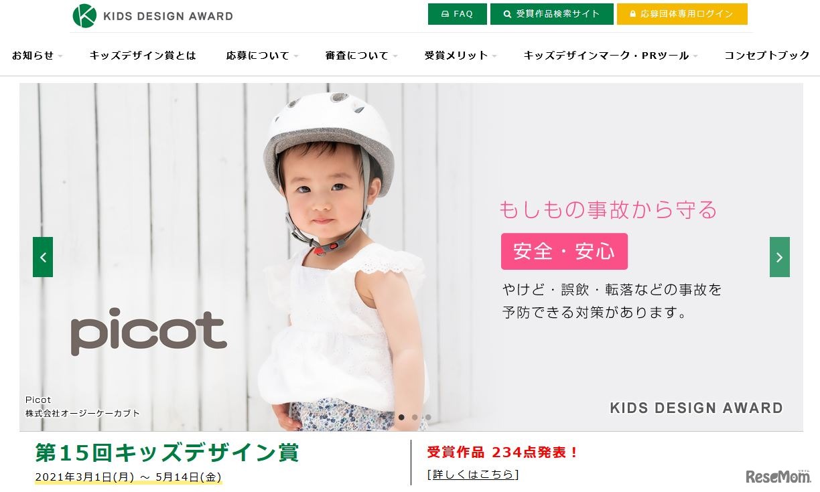
Task: Select the first carousel dot indicator
Action: [x=401, y=417]
